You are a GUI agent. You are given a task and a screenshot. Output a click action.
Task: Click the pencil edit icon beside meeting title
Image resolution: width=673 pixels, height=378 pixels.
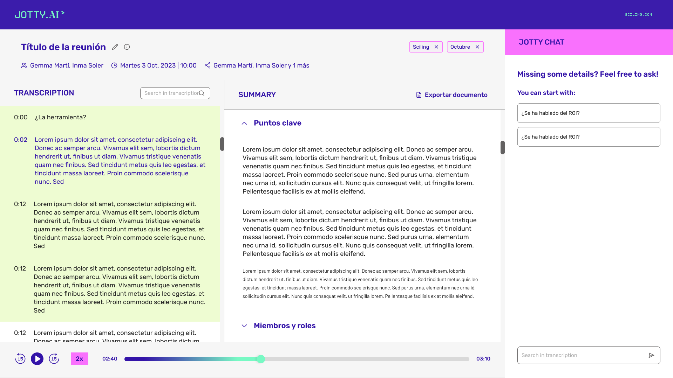click(x=115, y=47)
